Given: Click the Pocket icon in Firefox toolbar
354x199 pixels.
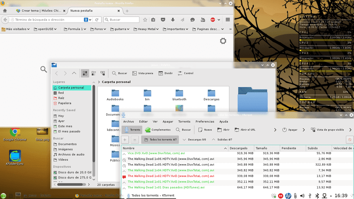Looking at the screenshot, I should pyautogui.click(x=163, y=20).
